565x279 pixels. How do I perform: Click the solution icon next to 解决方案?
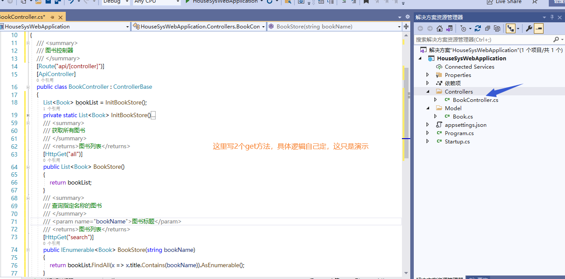click(x=423, y=50)
